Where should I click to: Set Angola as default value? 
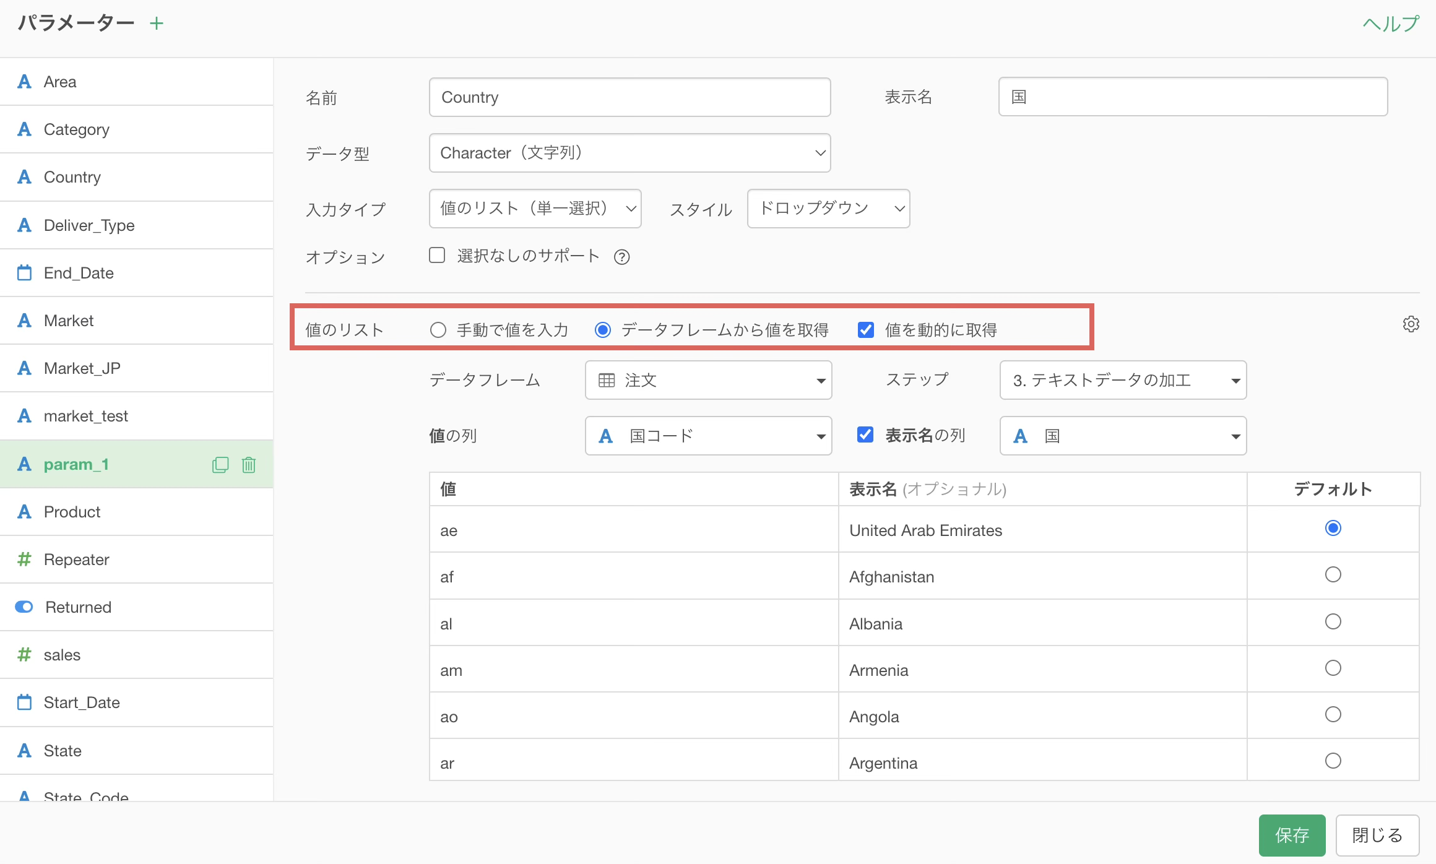tap(1333, 714)
